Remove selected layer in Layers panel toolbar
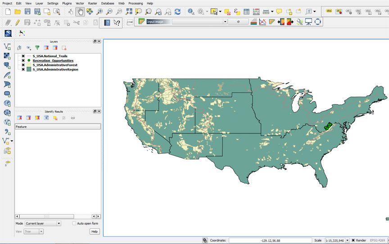Screen dimensions: 389x244 point(64,48)
